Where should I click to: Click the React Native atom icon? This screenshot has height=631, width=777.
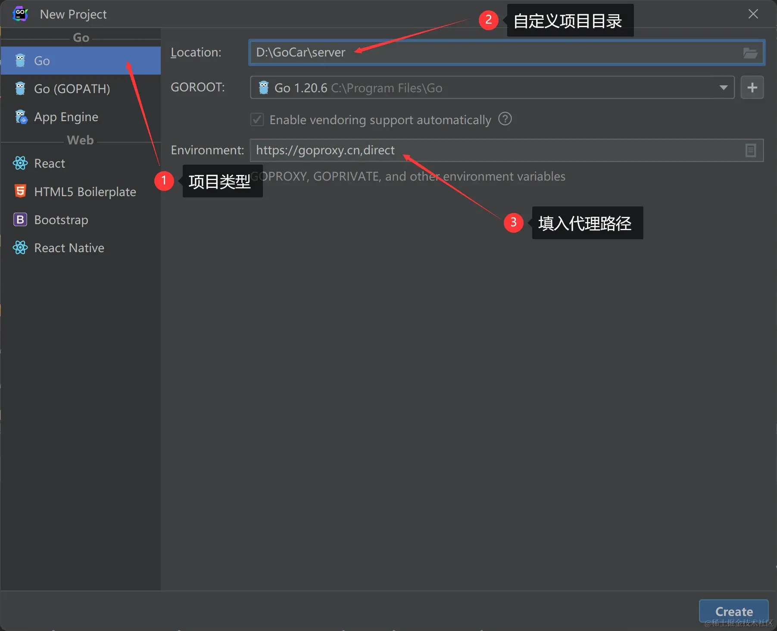click(x=20, y=247)
